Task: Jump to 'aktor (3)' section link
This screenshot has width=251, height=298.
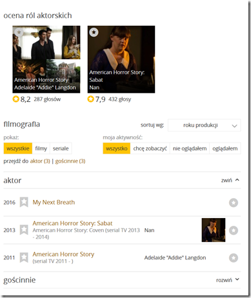Action: tap(40, 161)
